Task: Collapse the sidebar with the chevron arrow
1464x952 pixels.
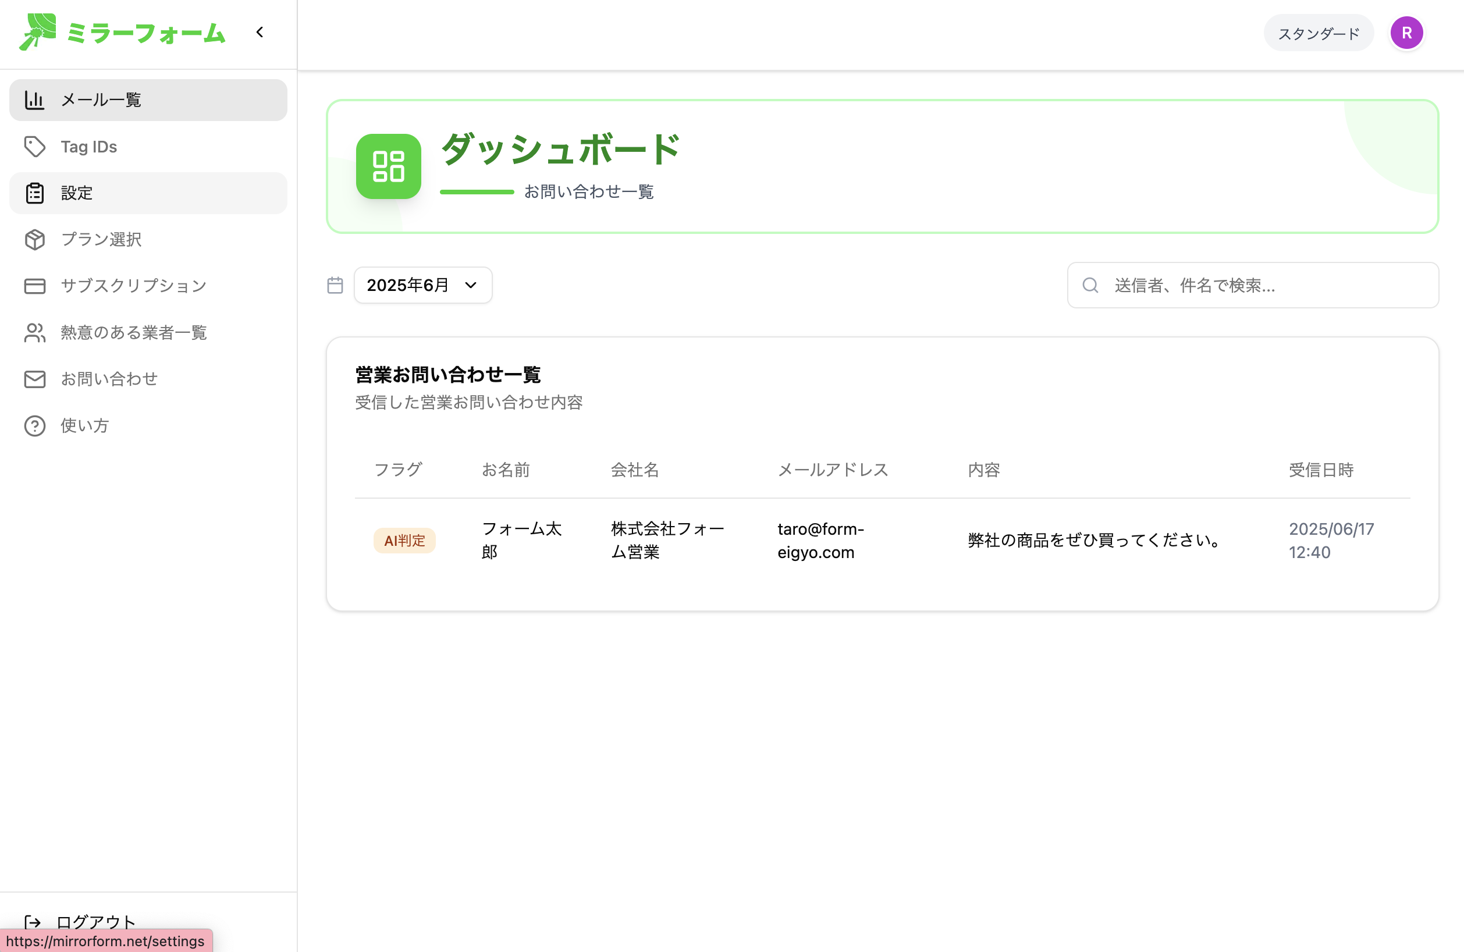Action: (260, 32)
